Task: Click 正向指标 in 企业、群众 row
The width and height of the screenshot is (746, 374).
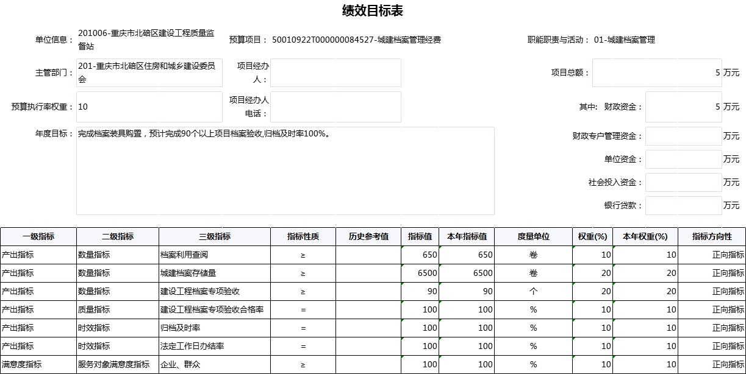Action: (712, 364)
